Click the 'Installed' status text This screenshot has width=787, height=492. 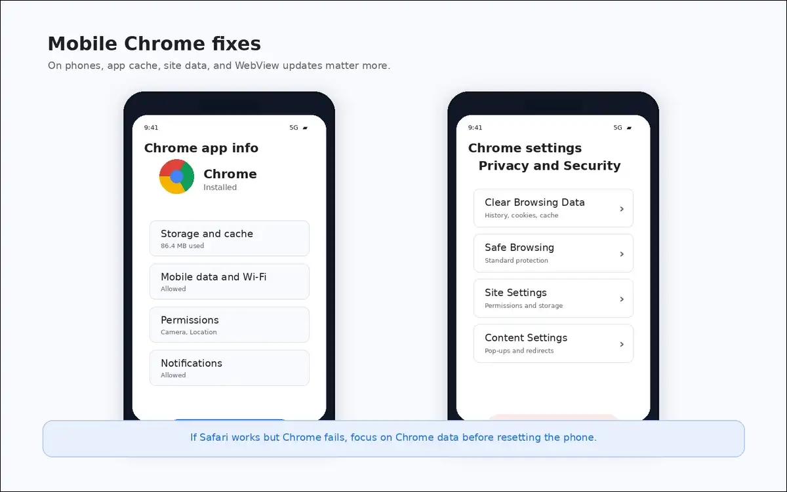tap(220, 187)
